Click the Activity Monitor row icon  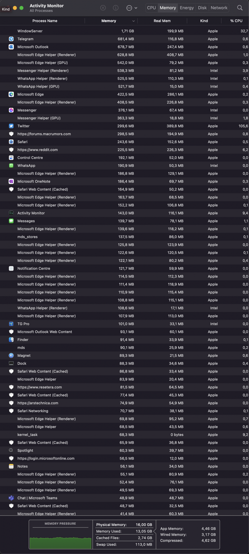[x=11, y=213]
